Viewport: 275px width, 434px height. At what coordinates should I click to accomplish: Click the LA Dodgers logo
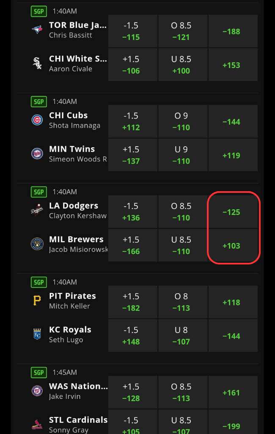[37, 210]
